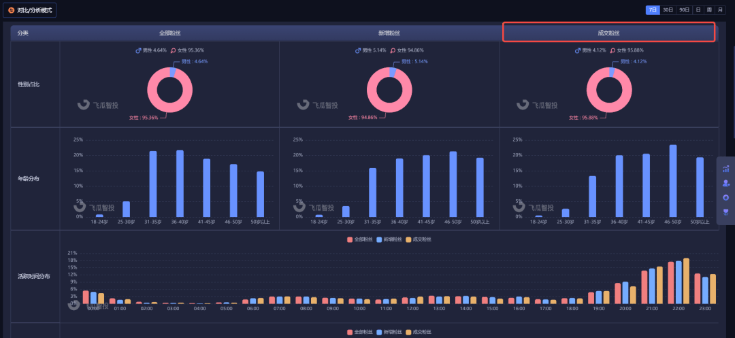
Task: Click male symbol icon beside 男性 5.14%
Action: pyautogui.click(x=358, y=50)
